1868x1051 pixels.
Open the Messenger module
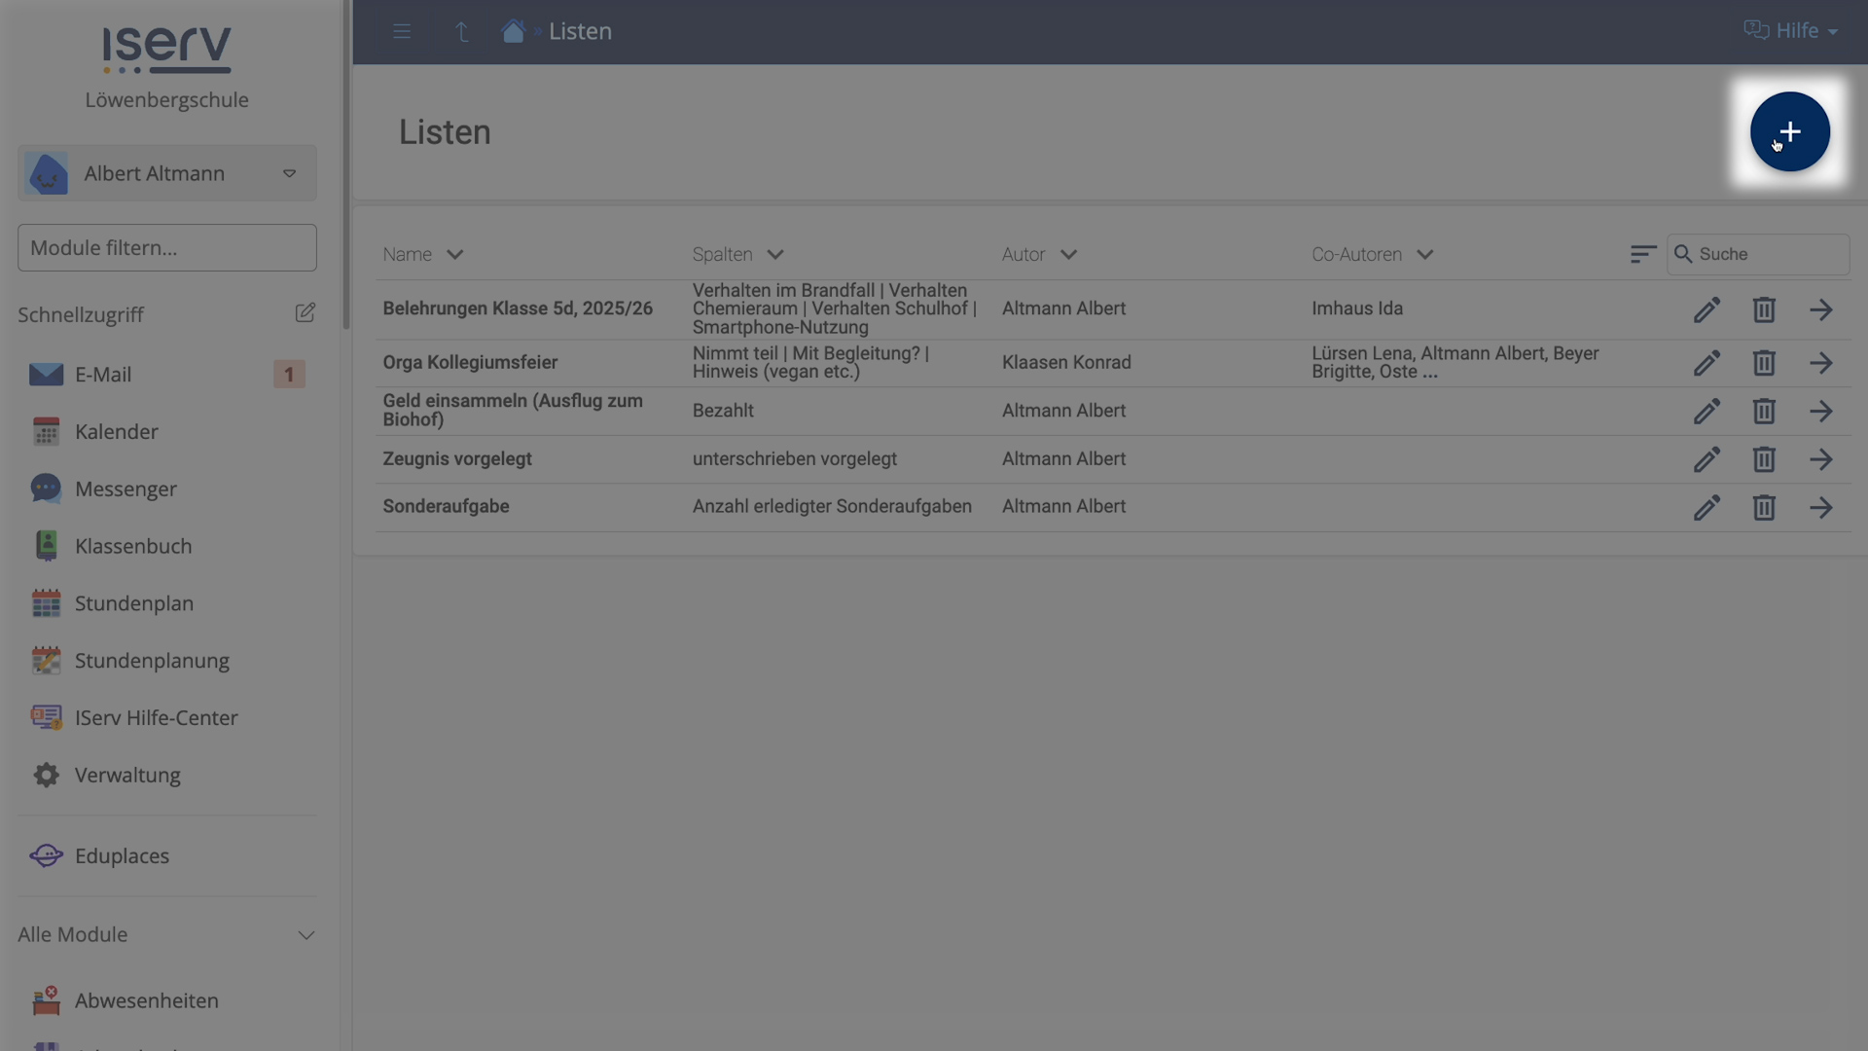[126, 489]
